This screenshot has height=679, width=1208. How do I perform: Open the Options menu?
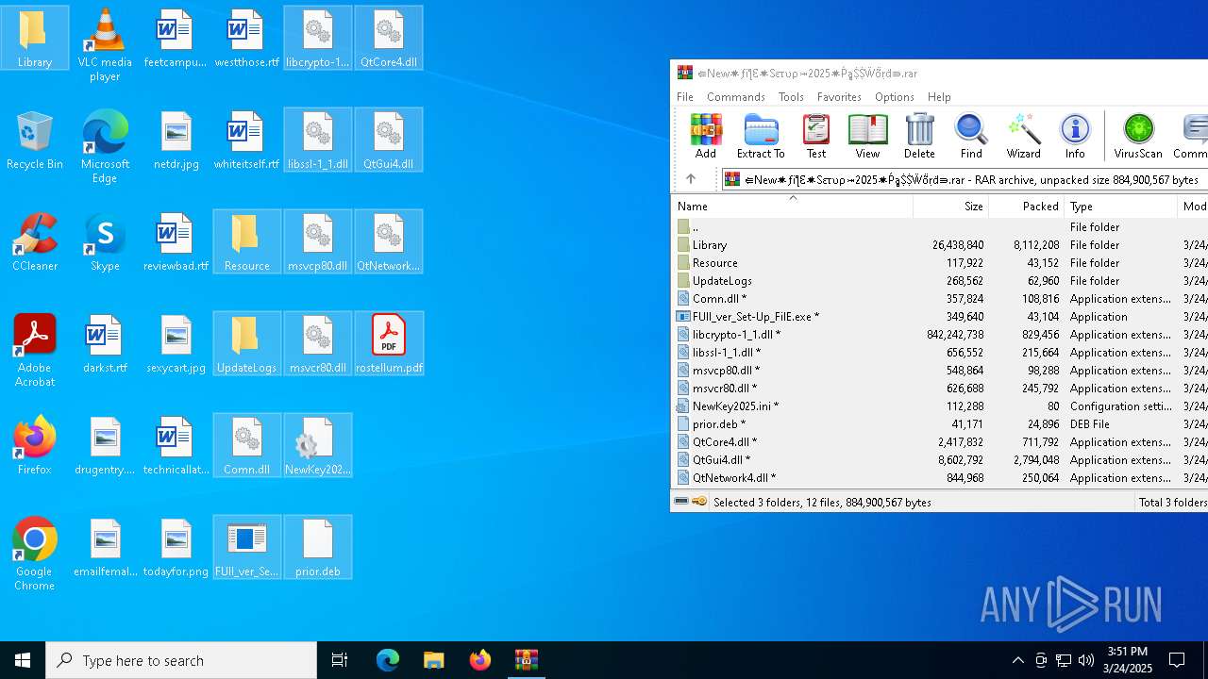point(894,97)
